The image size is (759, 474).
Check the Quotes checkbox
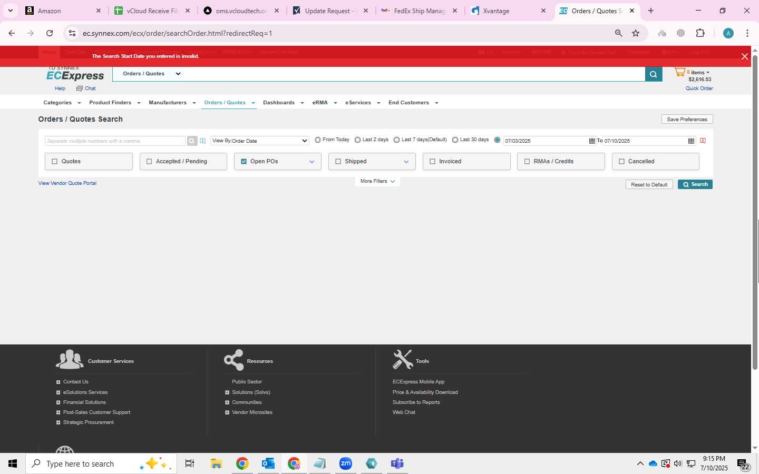coord(54,162)
